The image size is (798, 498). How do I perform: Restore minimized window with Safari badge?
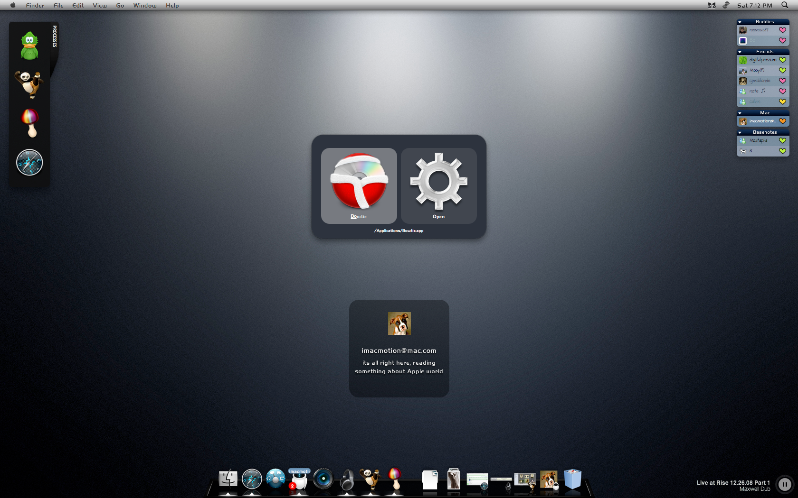tap(477, 481)
